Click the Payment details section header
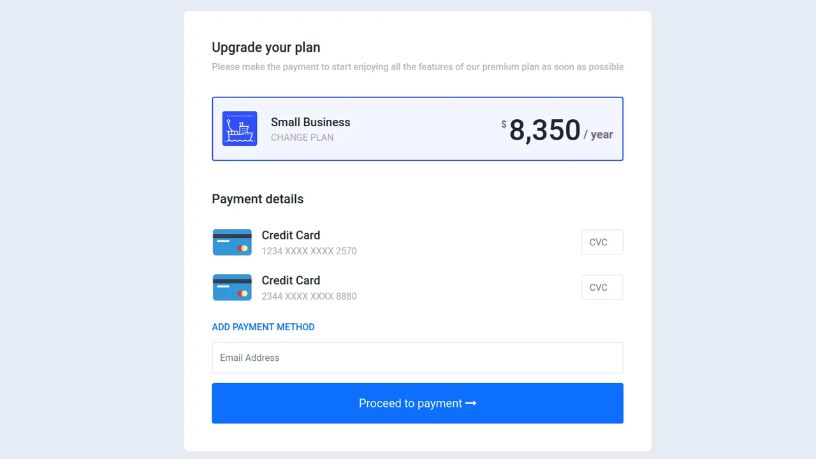The image size is (816, 459). pyautogui.click(x=258, y=199)
